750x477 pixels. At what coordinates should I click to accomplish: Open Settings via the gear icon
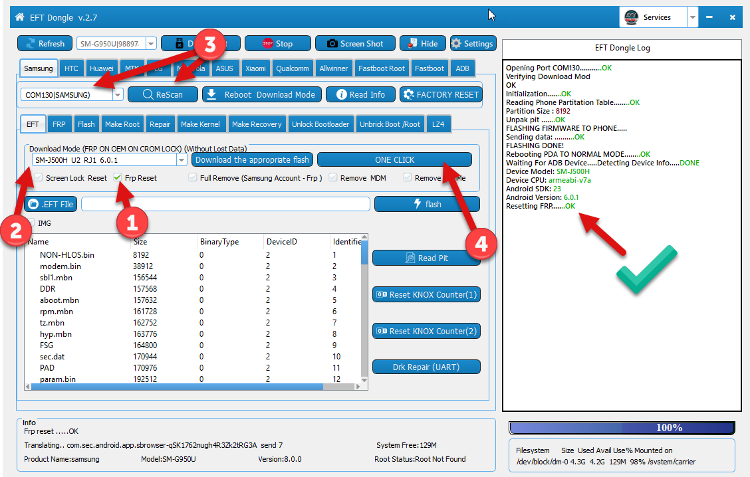click(x=456, y=44)
